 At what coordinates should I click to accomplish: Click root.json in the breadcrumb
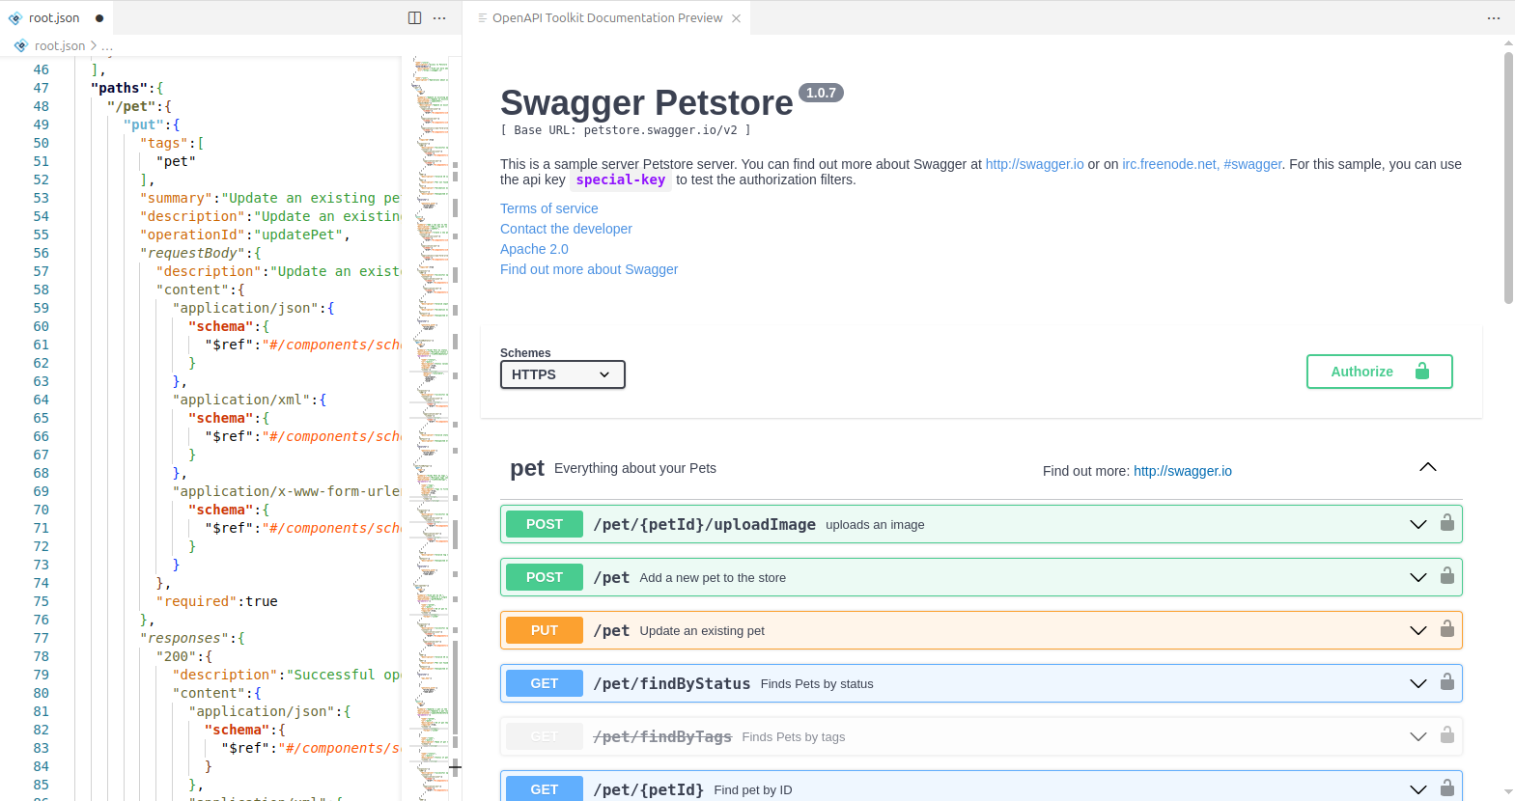point(60,45)
